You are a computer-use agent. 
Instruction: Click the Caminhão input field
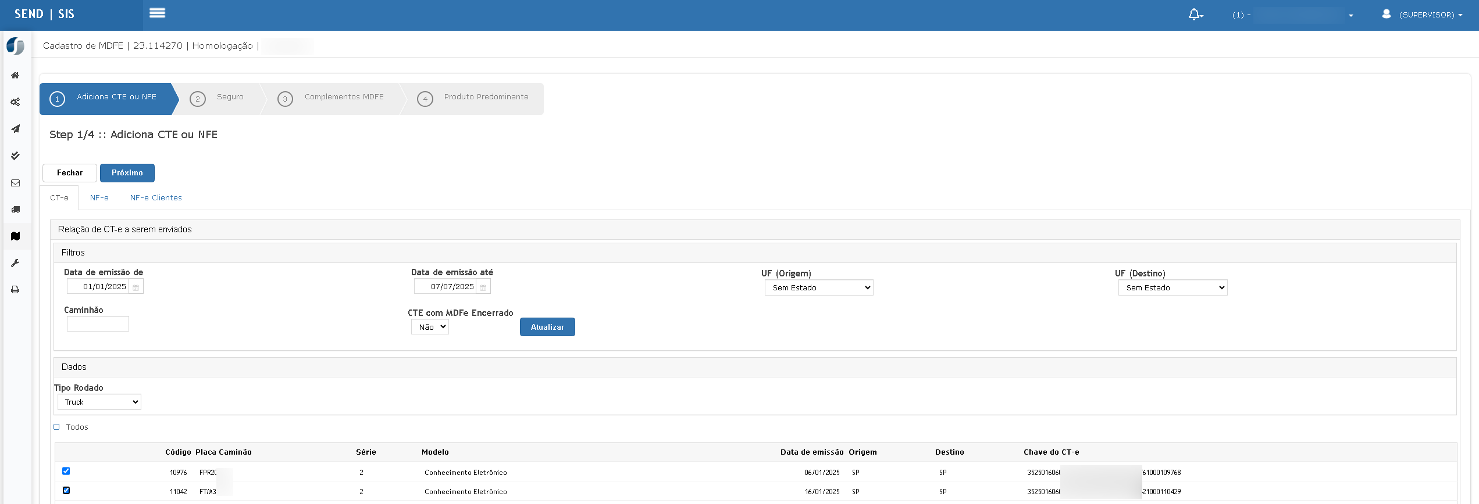tap(98, 324)
